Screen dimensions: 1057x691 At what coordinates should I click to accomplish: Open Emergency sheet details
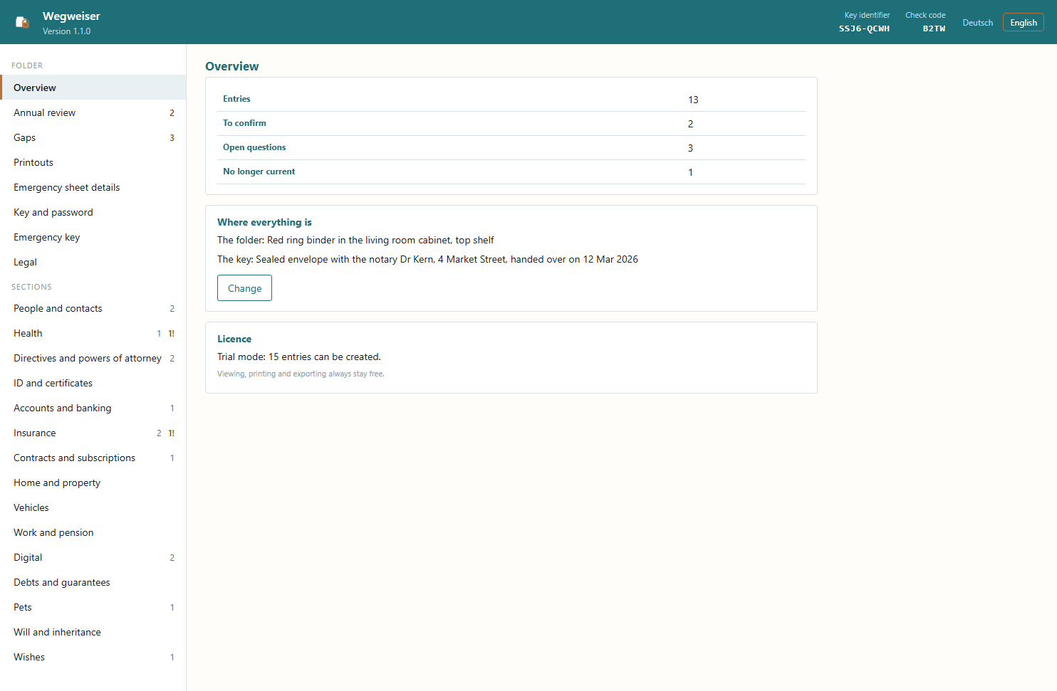coord(93,187)
